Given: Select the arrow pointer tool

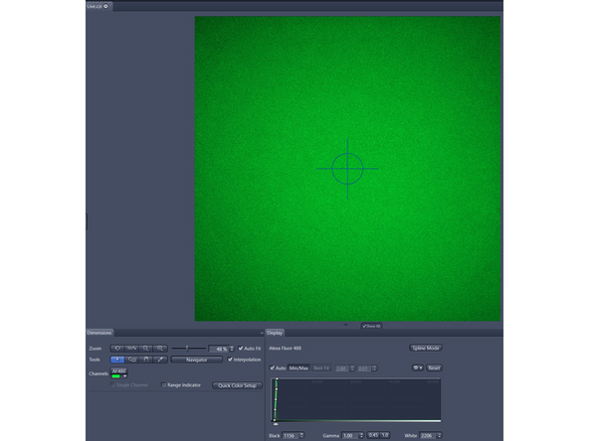Looking at the screenshot, I should click(x=117, y=360).
